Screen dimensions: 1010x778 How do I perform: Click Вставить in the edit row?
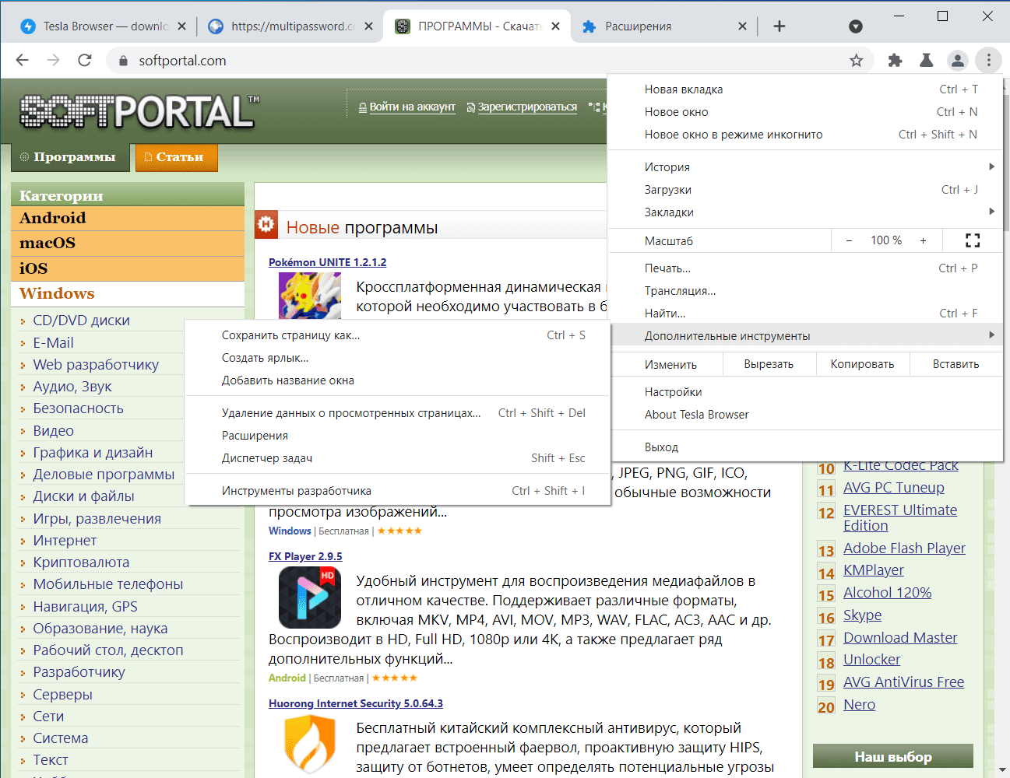tap(955, 364)
